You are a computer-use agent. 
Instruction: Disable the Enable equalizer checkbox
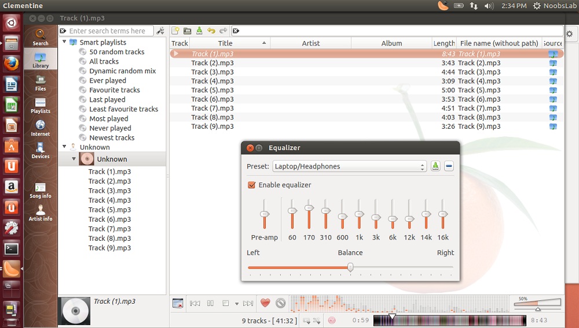click(251, 185)
